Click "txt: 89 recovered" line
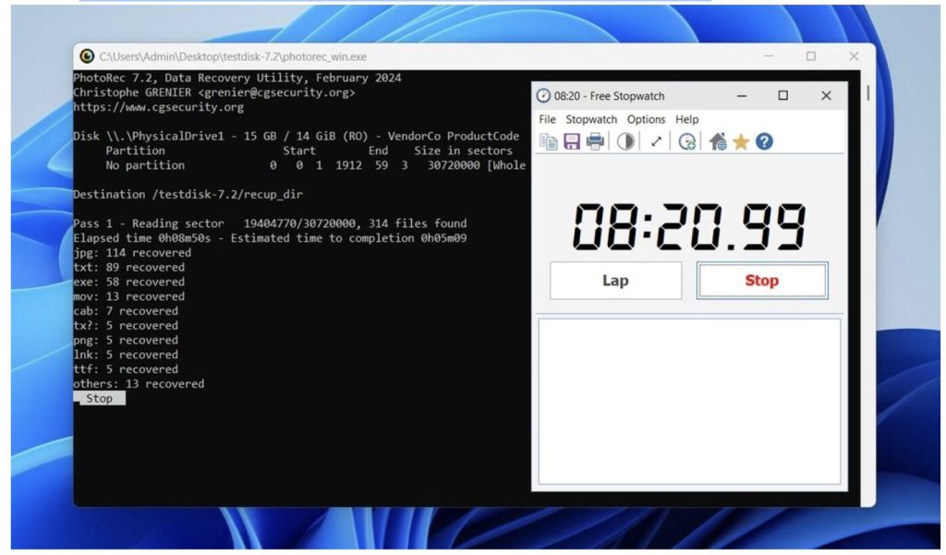This screenshot has height=555, width=946. click(x=129, y=267)
